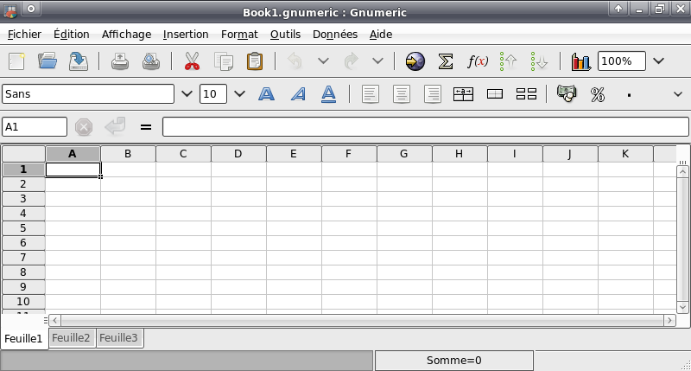Open print preview with the magnifier icon
Image resolution: width=691 pixels, height=371 pixels.
tap(151, 61)
